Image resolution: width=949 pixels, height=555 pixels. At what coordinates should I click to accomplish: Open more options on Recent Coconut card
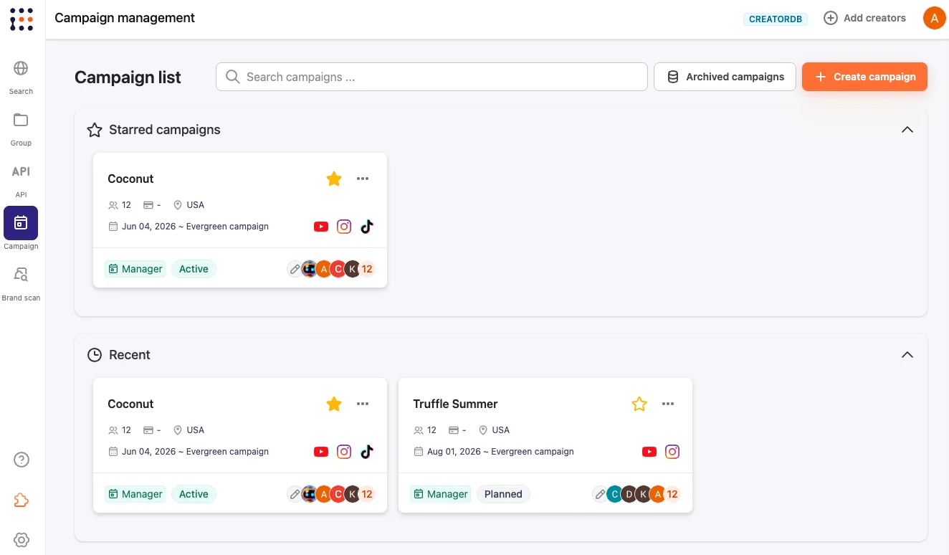click(363, 404)
